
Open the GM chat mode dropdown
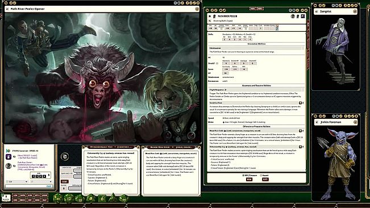click(x=17, y=182)
